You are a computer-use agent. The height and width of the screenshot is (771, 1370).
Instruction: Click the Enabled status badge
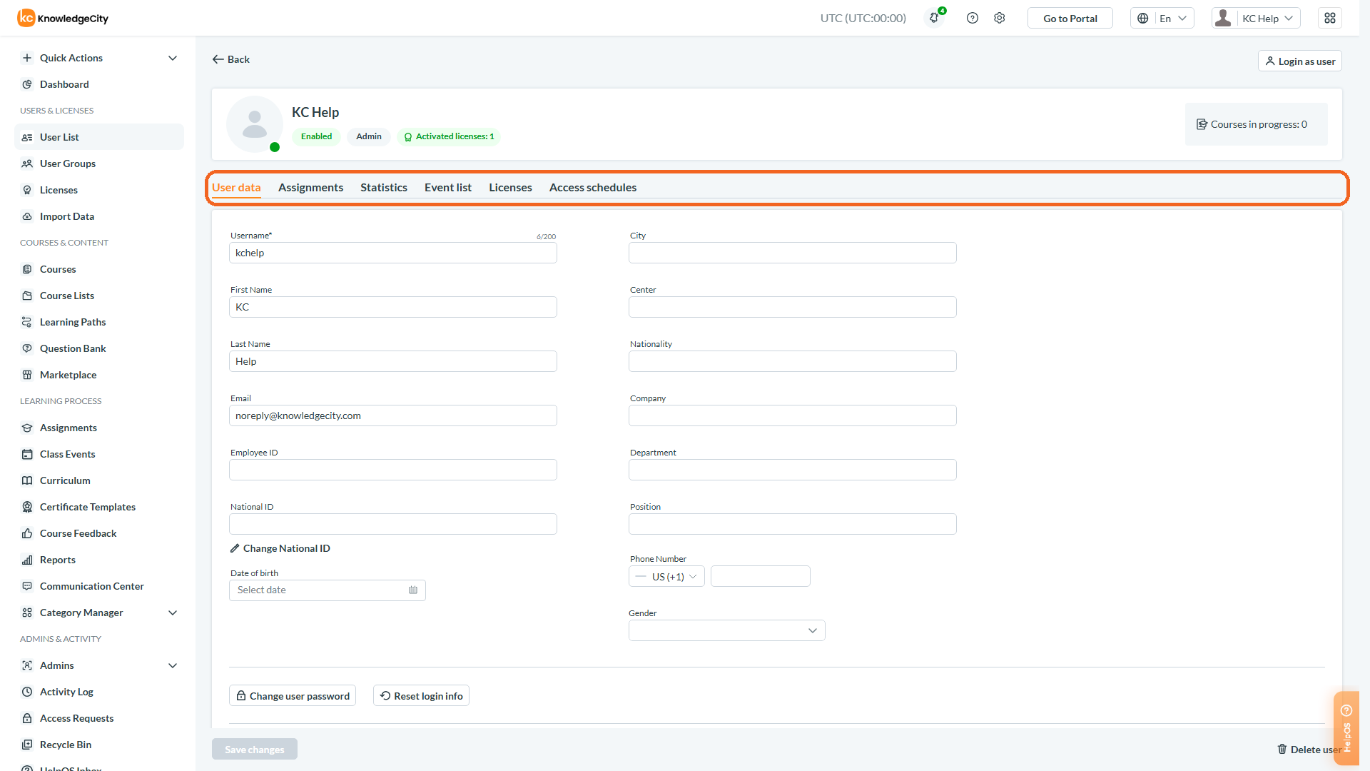pos(316,136)
